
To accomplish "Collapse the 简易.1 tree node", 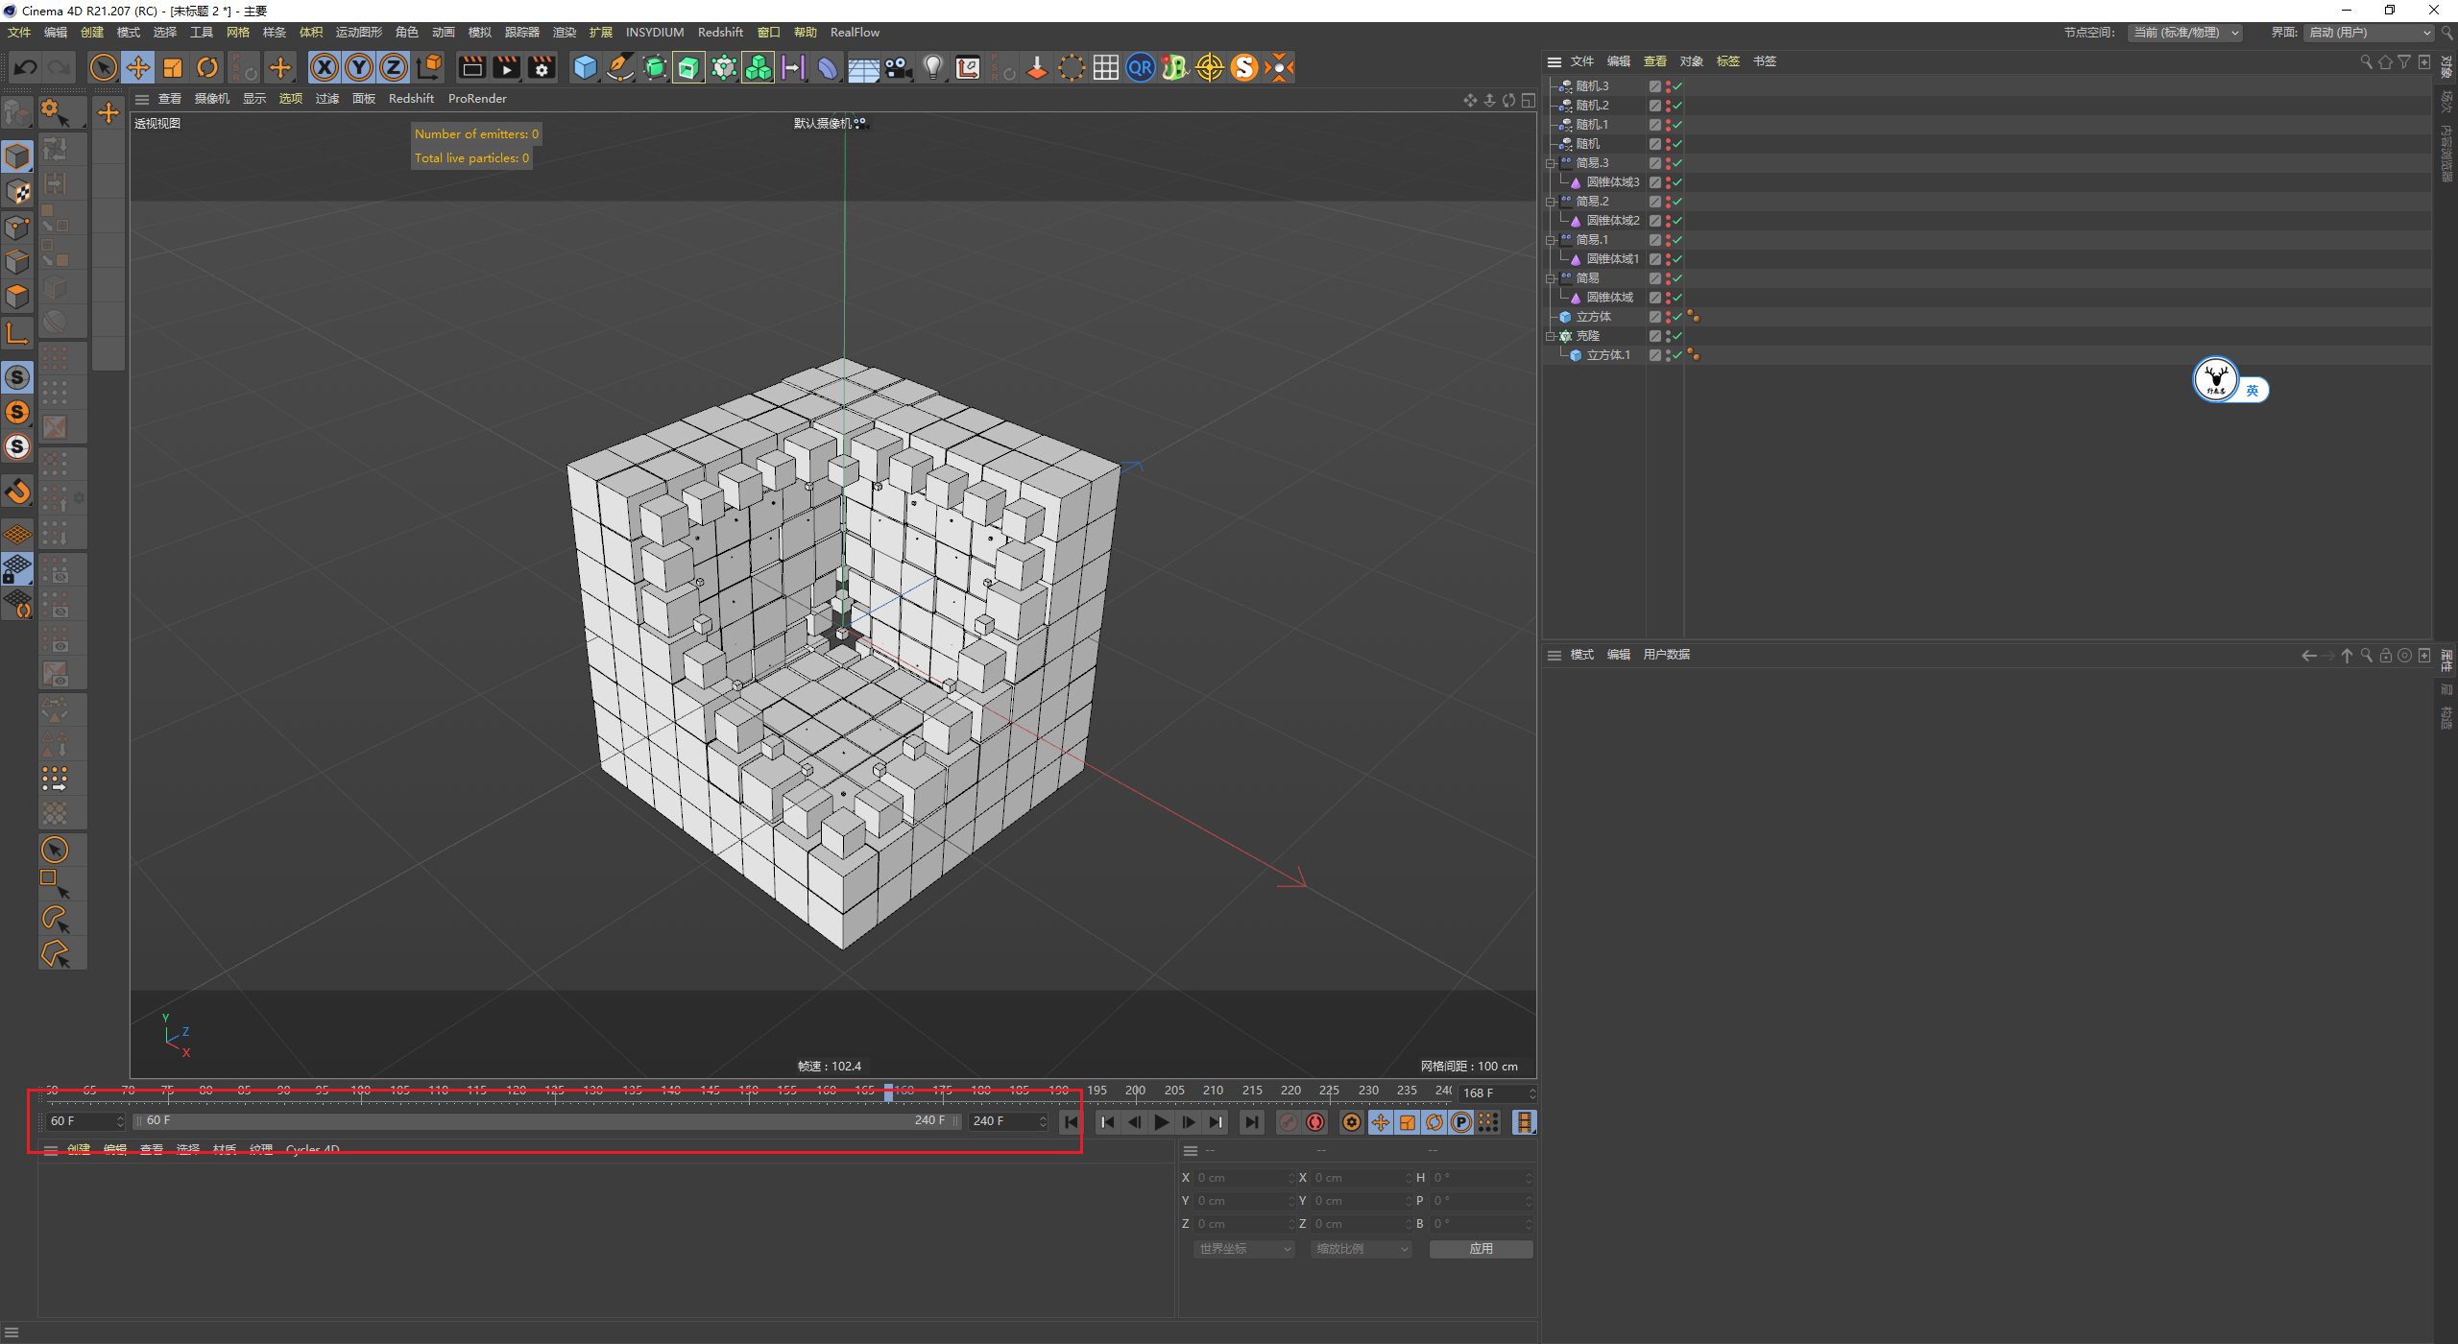I will click(x=1551, y=240).
